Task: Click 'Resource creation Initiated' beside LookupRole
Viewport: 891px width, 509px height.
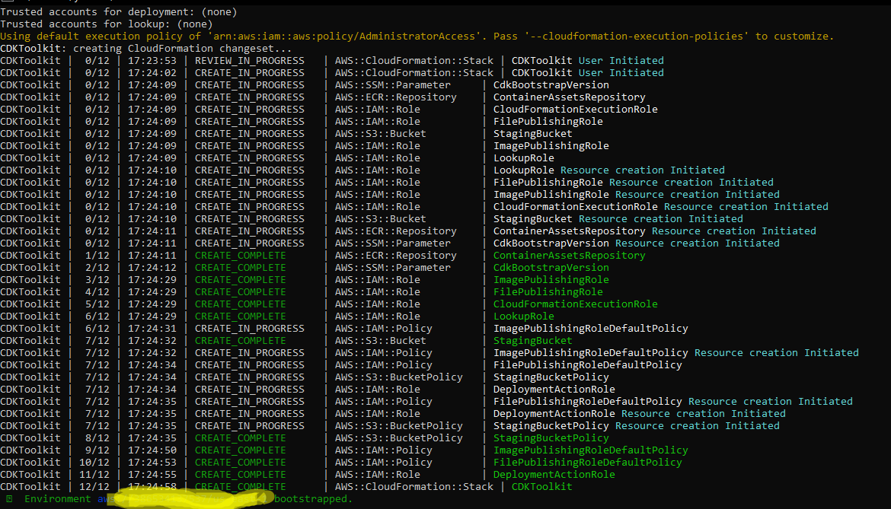Action: click(643, 170)
